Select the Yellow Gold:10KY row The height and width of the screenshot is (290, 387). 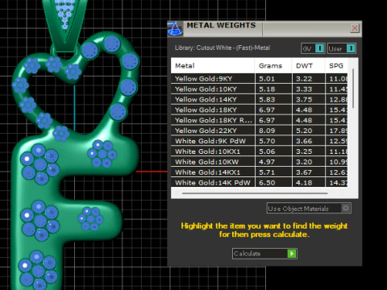tap(259, 89)
